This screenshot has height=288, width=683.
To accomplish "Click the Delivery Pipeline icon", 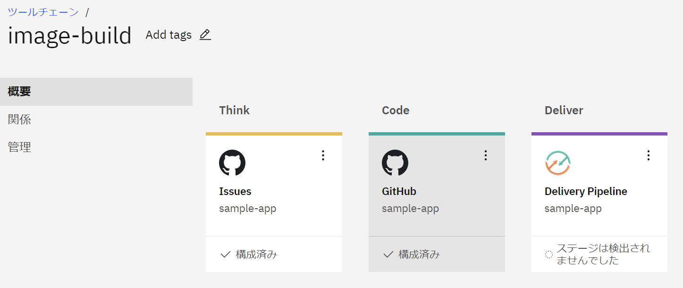I will point(558,163).
